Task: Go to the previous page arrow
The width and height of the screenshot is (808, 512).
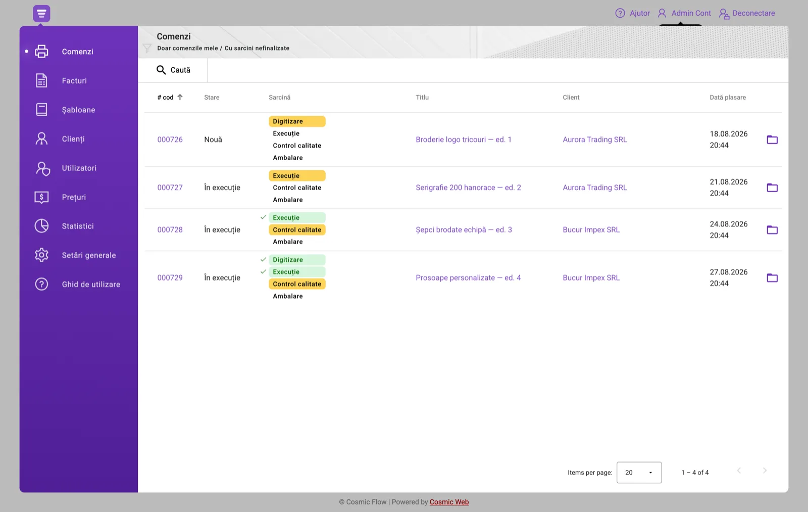Action: 739,471
